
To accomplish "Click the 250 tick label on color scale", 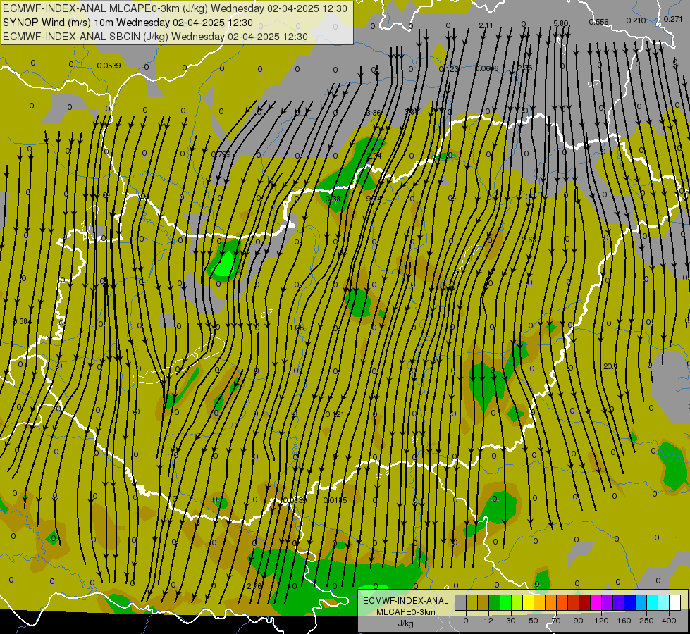I will click(646, 621).
